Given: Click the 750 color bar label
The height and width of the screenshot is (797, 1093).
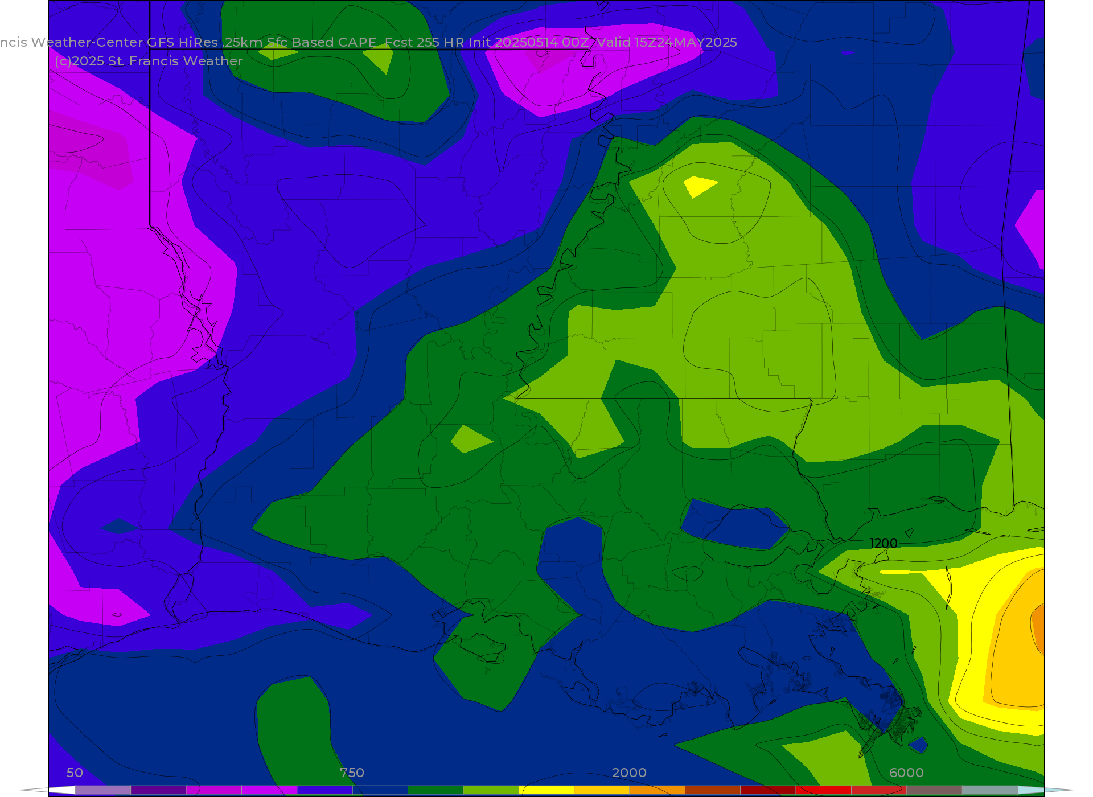Looking at the screenshot, I should (352, 773).
